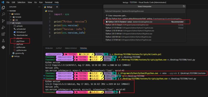
Task: Select Python 3.9.13 64-bit Python39 interpreter
Action: [145, 34]
